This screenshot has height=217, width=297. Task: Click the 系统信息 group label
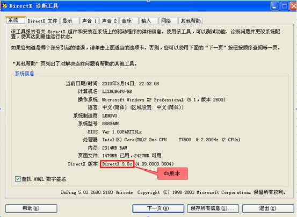click(x=24, y=74)
